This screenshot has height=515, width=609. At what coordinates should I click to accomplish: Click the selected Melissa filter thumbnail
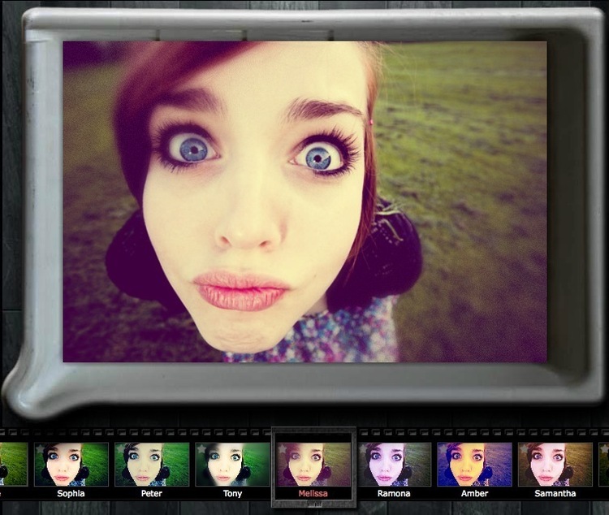click(x=313, y=465)
